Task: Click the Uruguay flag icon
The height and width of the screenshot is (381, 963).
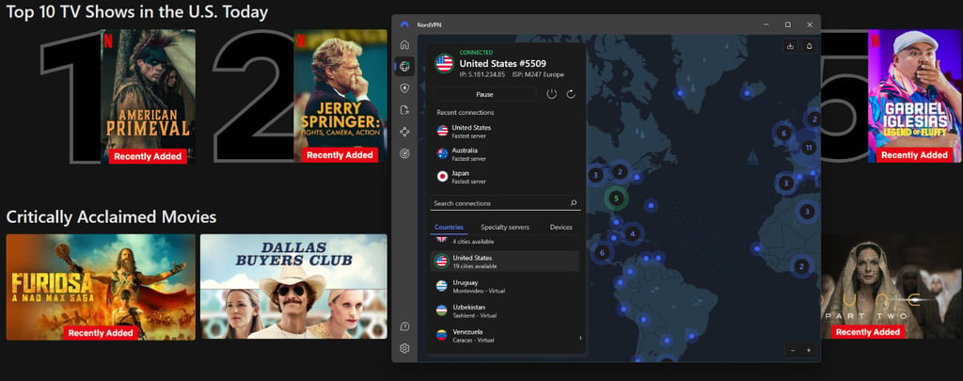Action: tap(442, 286)
